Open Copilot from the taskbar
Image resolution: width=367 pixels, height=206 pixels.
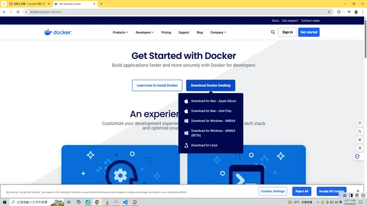78,202
